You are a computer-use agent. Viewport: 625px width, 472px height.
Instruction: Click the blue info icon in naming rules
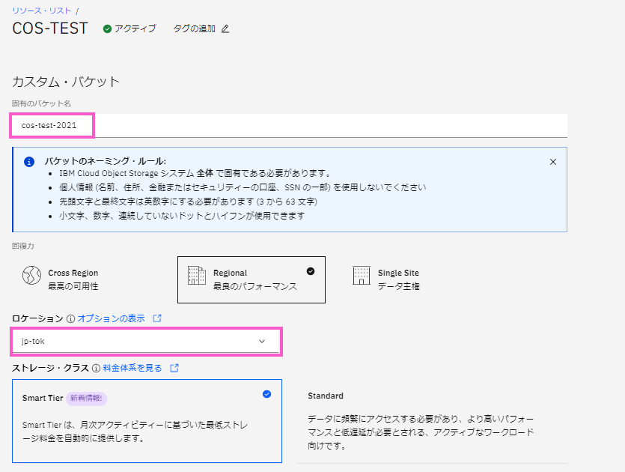pyautogui.click(x=28, y=162)
